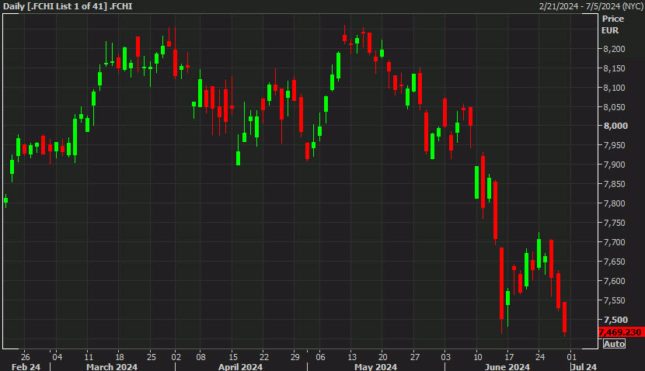
Task: Click the date tick 13 in May
Action: 352,357
